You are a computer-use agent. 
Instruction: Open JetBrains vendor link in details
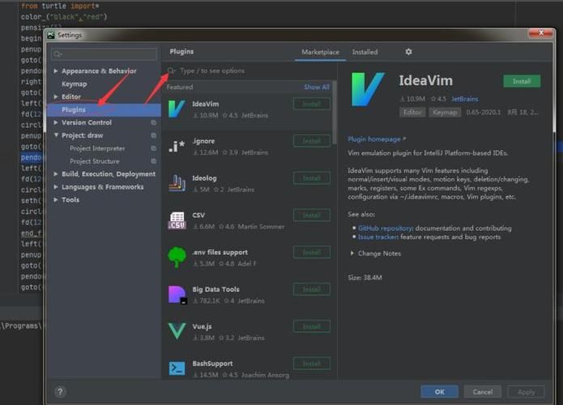[465, 99]
